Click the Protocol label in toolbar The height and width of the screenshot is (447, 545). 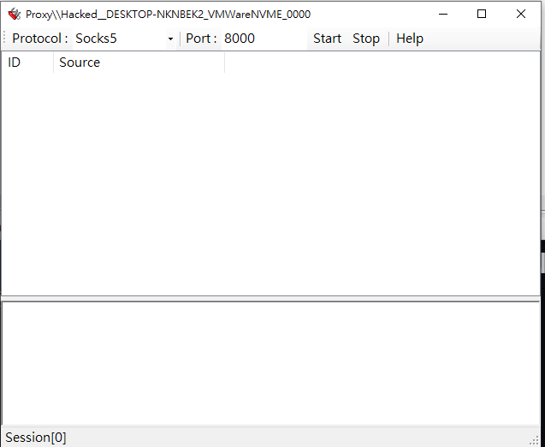[x=39, y=39]
